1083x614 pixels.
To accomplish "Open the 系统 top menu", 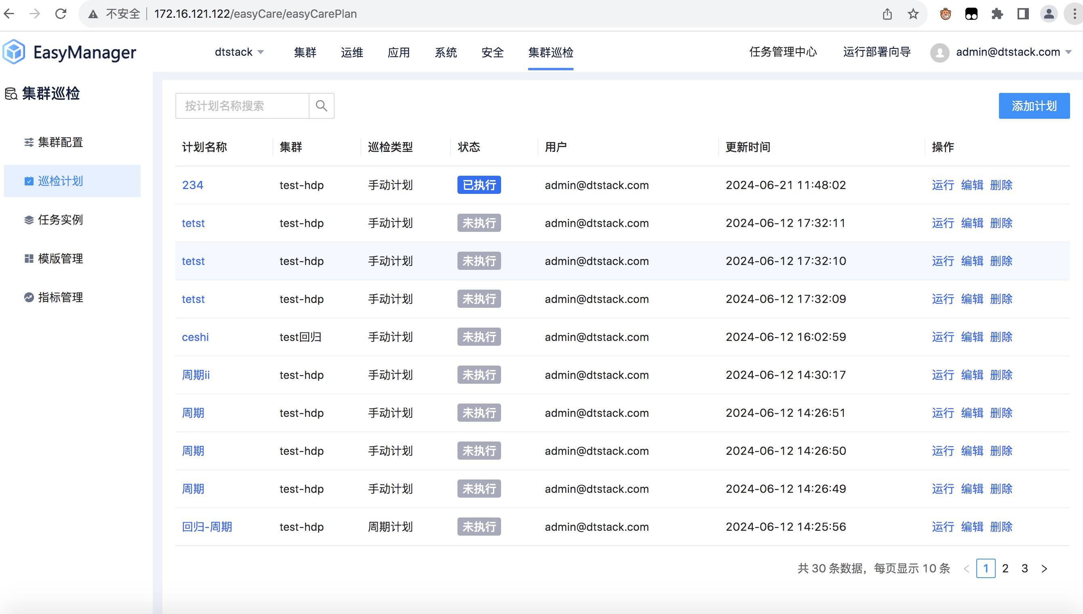I will [446, 52].
